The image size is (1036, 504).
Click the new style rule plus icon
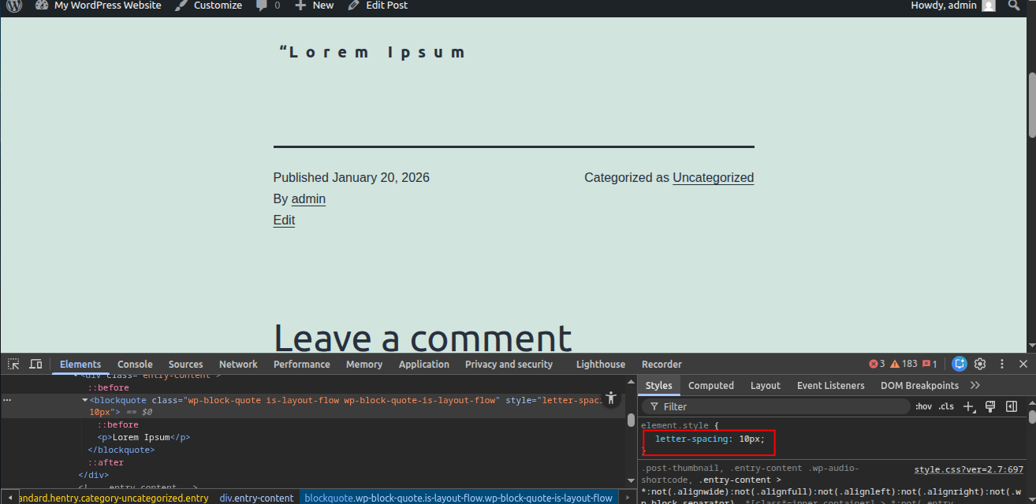[970, 406]
